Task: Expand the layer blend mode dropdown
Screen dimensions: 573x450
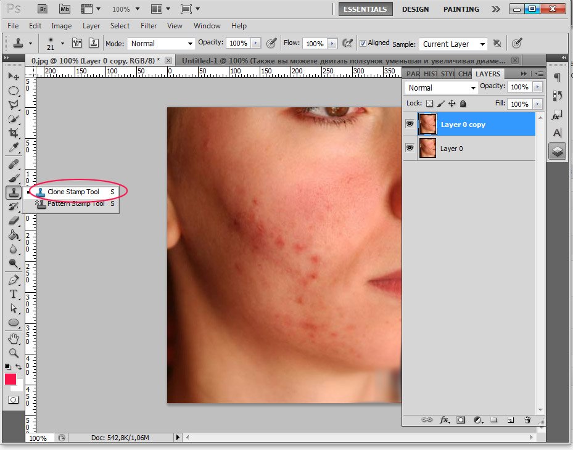Action: point(442,88)
